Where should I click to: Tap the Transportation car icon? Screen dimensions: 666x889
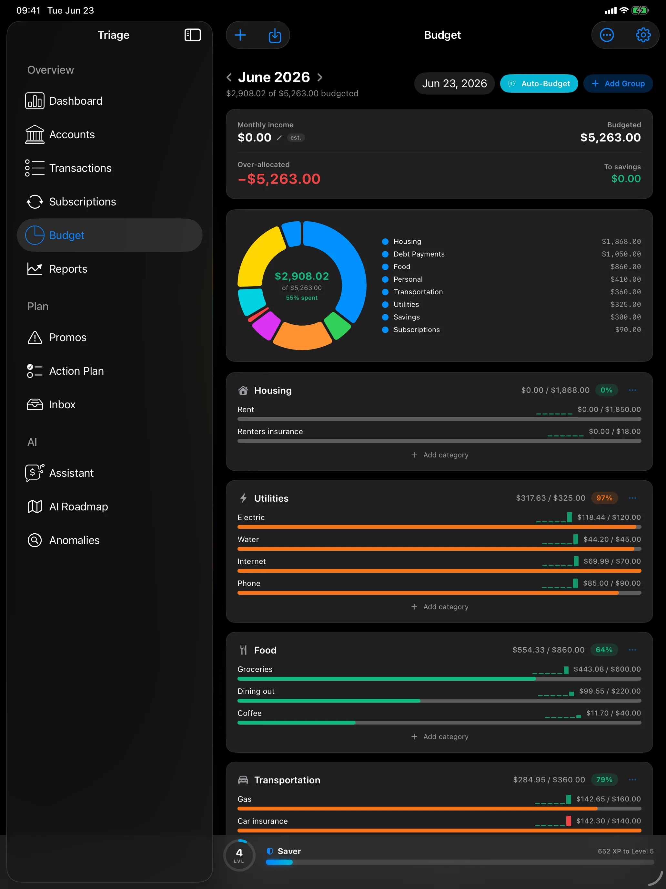point(243,780)
